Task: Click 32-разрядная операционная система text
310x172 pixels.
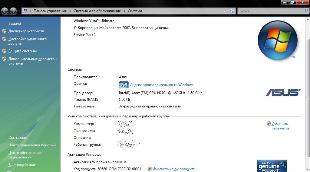Action: pyautogui.click(x=150, y=106)
